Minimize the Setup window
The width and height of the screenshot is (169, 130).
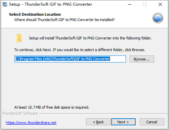point(130,4)
